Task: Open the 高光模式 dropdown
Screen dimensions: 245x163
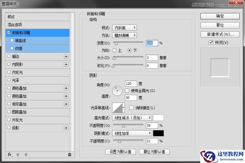Action: [132, 118]
